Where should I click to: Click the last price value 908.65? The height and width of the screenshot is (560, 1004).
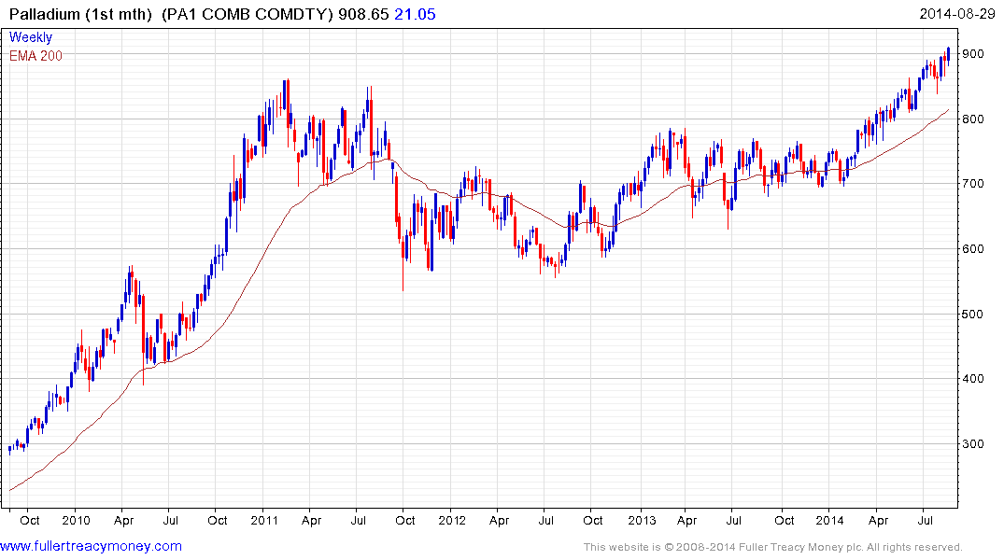pyautogui.click(x=363, y=14)
